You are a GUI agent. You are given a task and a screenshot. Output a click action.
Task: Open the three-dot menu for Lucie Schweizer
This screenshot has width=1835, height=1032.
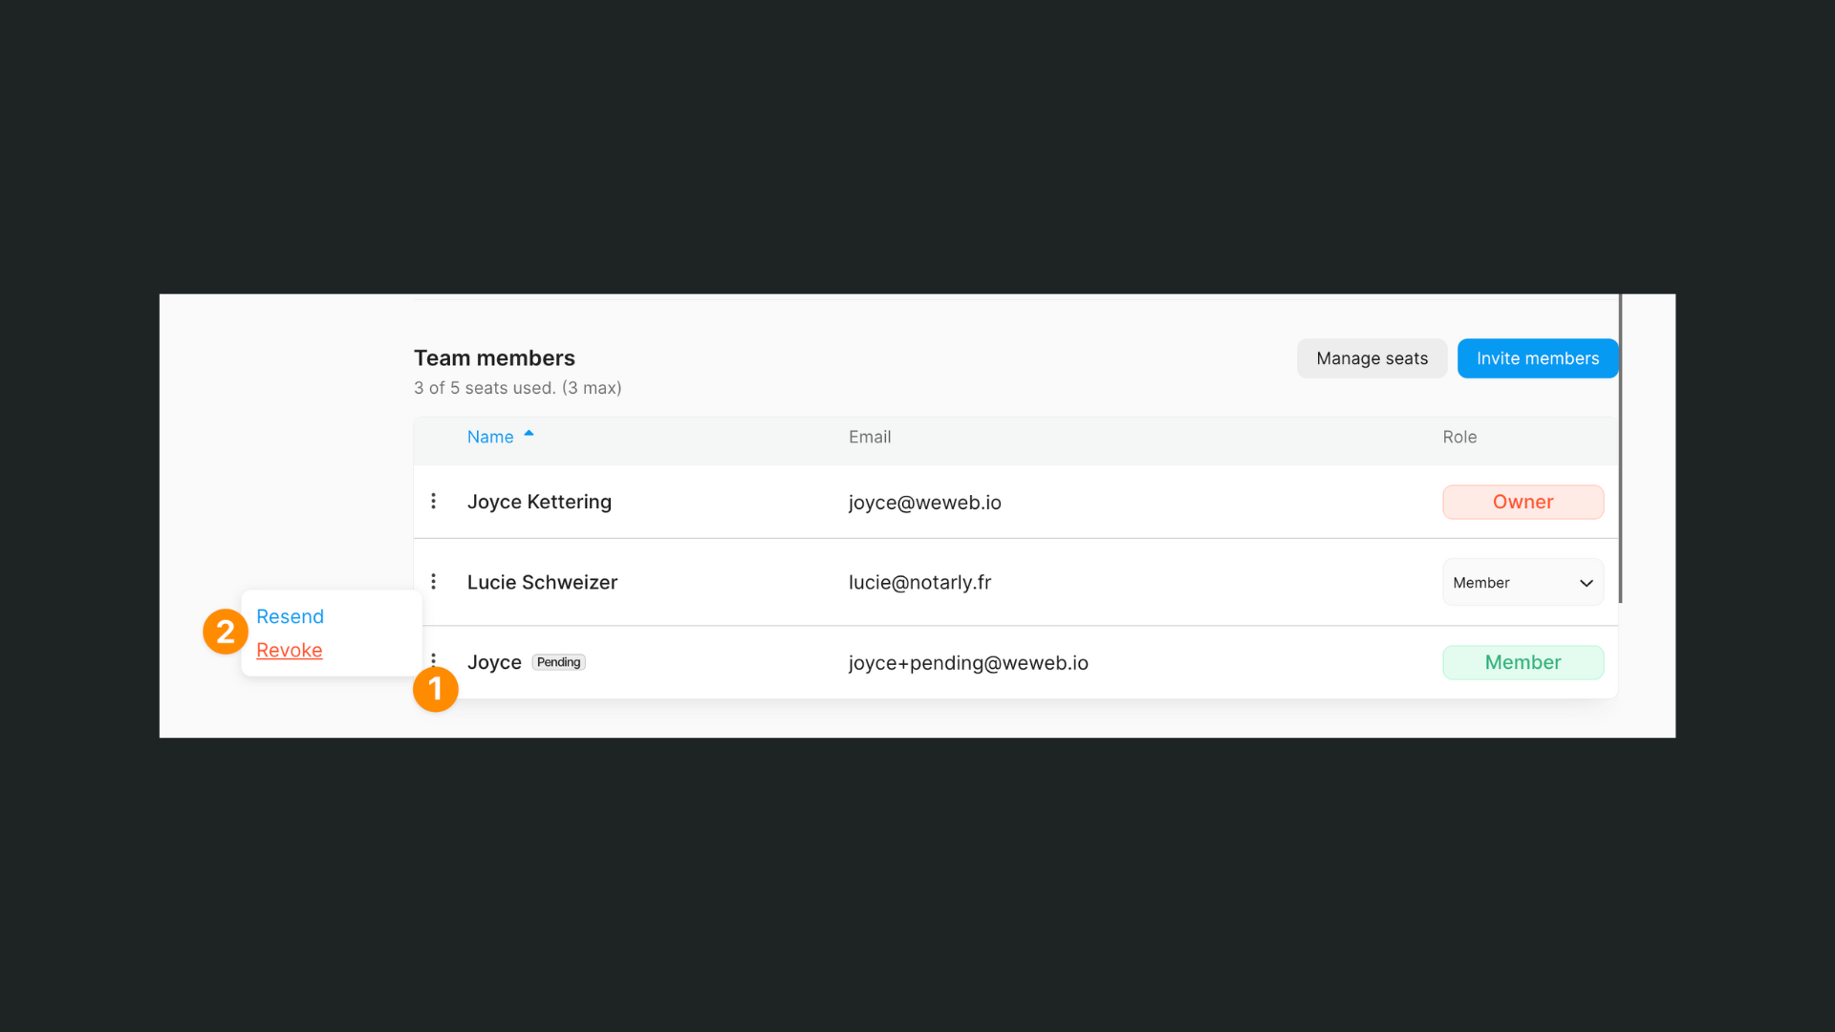coord(433,582)
